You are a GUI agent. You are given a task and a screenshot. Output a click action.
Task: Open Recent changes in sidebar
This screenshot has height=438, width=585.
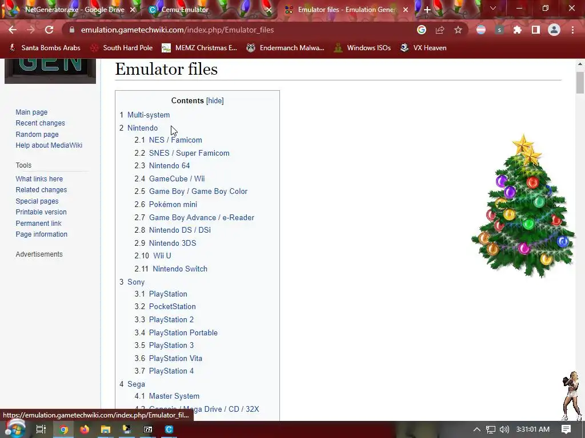pos(41,123)
